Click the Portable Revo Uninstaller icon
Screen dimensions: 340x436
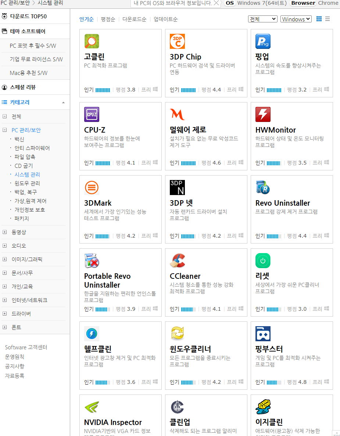pos(92,260)
